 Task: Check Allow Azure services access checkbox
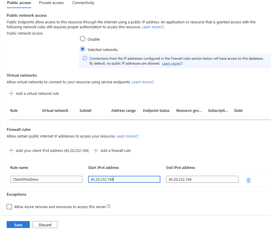point(9,207)
